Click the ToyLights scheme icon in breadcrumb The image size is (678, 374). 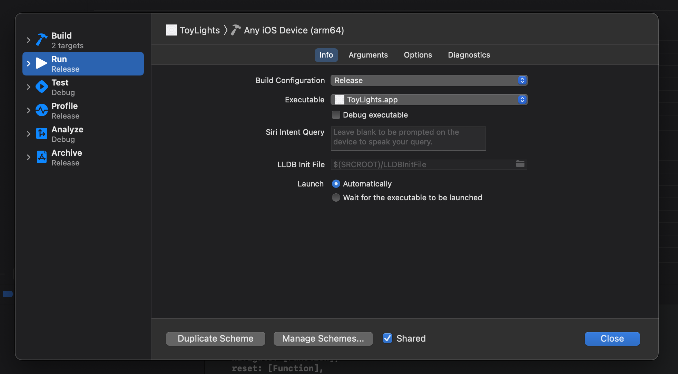coord(171,30)
